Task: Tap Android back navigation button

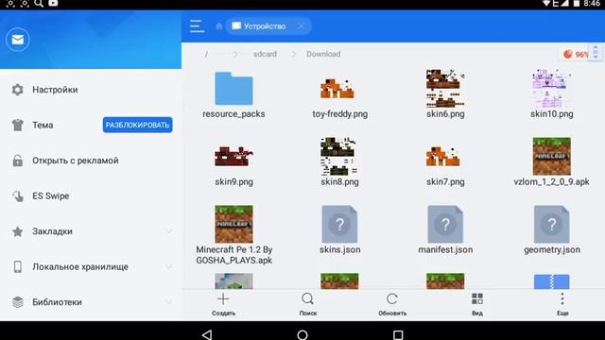Action: (207, 334)
